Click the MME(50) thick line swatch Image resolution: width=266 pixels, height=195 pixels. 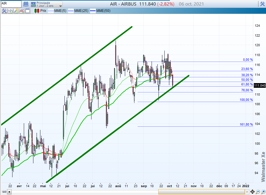[93, 11]
